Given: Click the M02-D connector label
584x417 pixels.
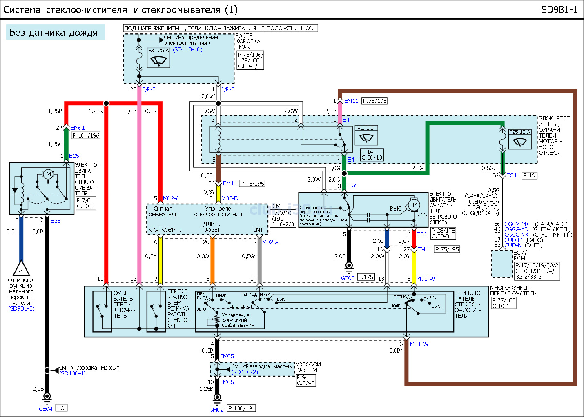Looking at the screenshot, I should click(230, 198).
